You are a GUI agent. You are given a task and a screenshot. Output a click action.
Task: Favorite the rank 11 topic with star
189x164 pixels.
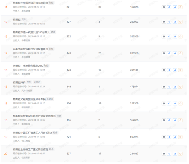pos(180,7)
